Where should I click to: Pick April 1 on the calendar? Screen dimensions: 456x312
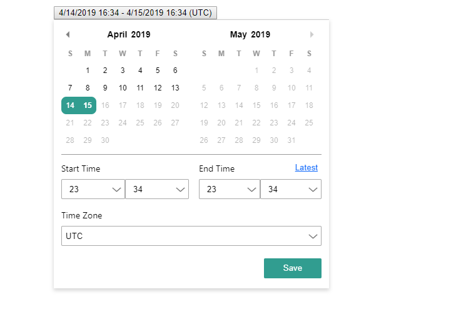(88, 71)
